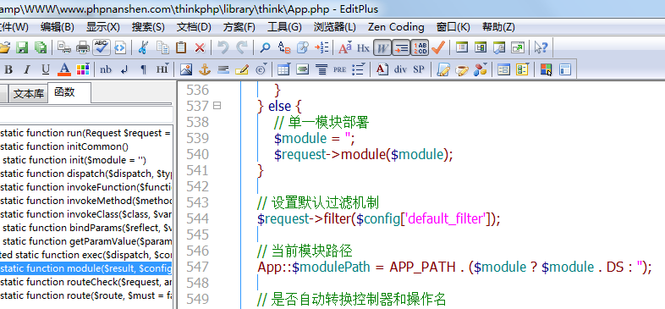Click the Replace A-to-B icon
Screen dimensions: 665x309
(x=283, y=47)
